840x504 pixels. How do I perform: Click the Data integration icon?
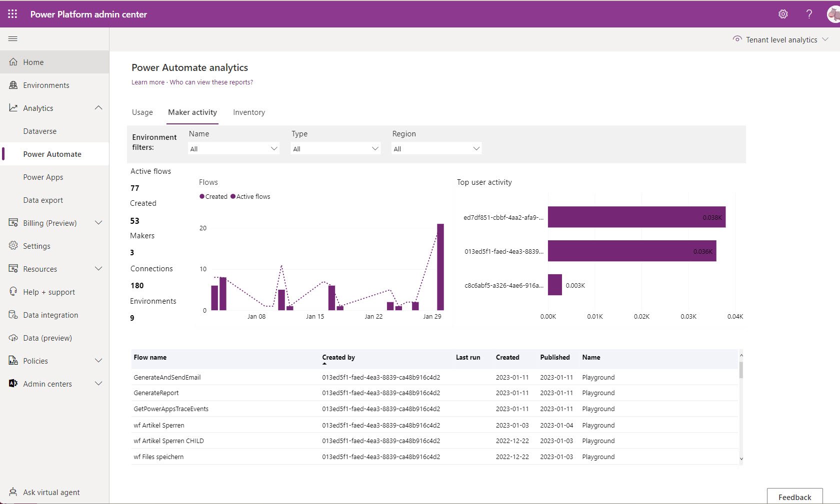(x=13, y=315)
